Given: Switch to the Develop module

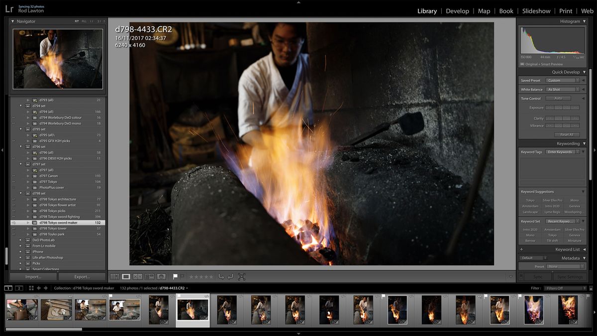Looking at the screenshot, I should point(457,11).
